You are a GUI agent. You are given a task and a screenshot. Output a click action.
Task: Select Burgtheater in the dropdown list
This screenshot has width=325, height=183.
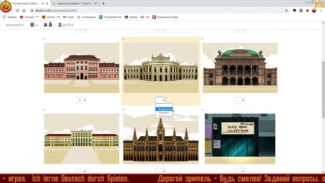(164, 109)
